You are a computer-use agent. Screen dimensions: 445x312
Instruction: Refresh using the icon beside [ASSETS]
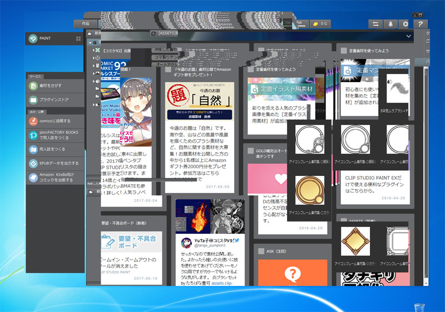(x=154, y=33)
